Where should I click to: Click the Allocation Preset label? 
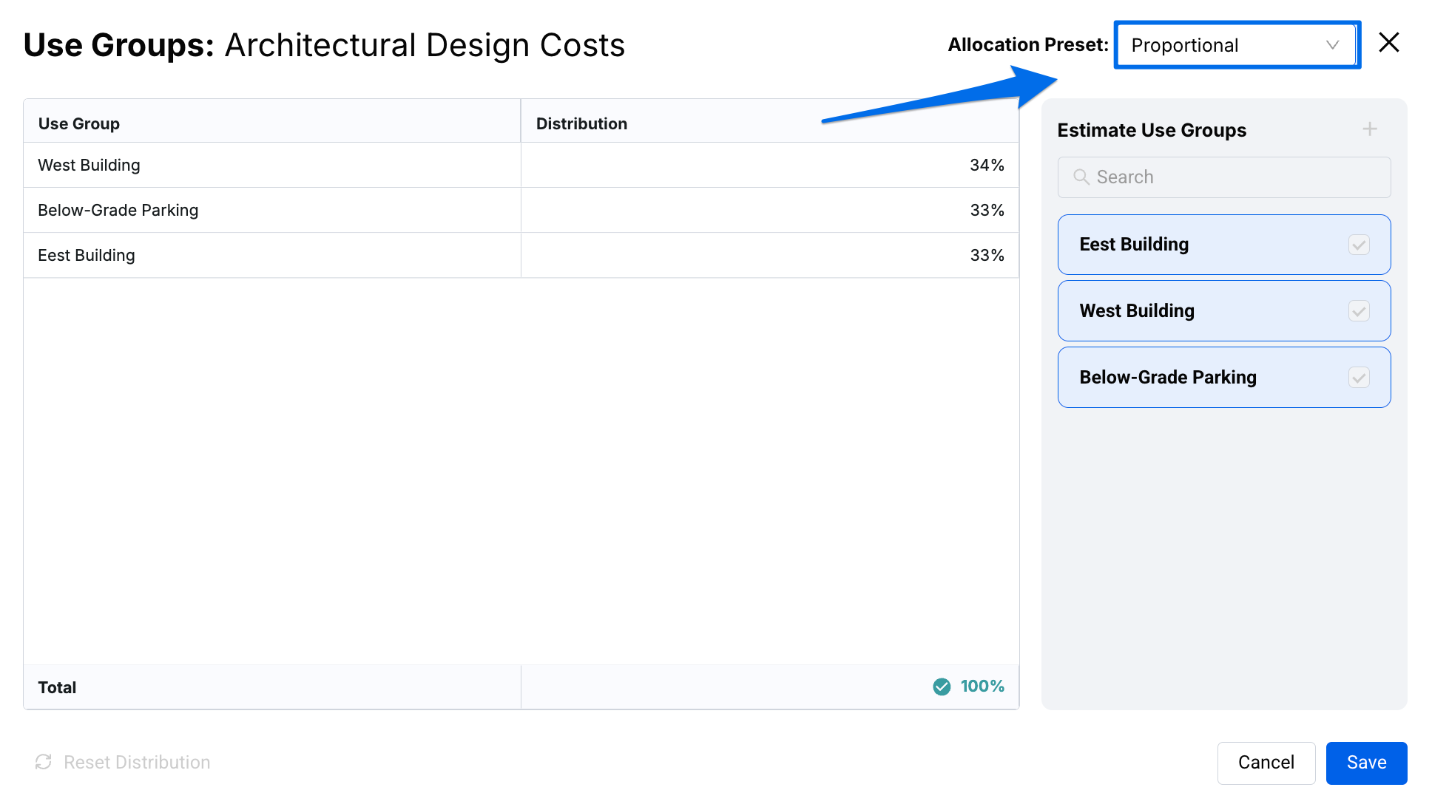tap(1027, 45)
